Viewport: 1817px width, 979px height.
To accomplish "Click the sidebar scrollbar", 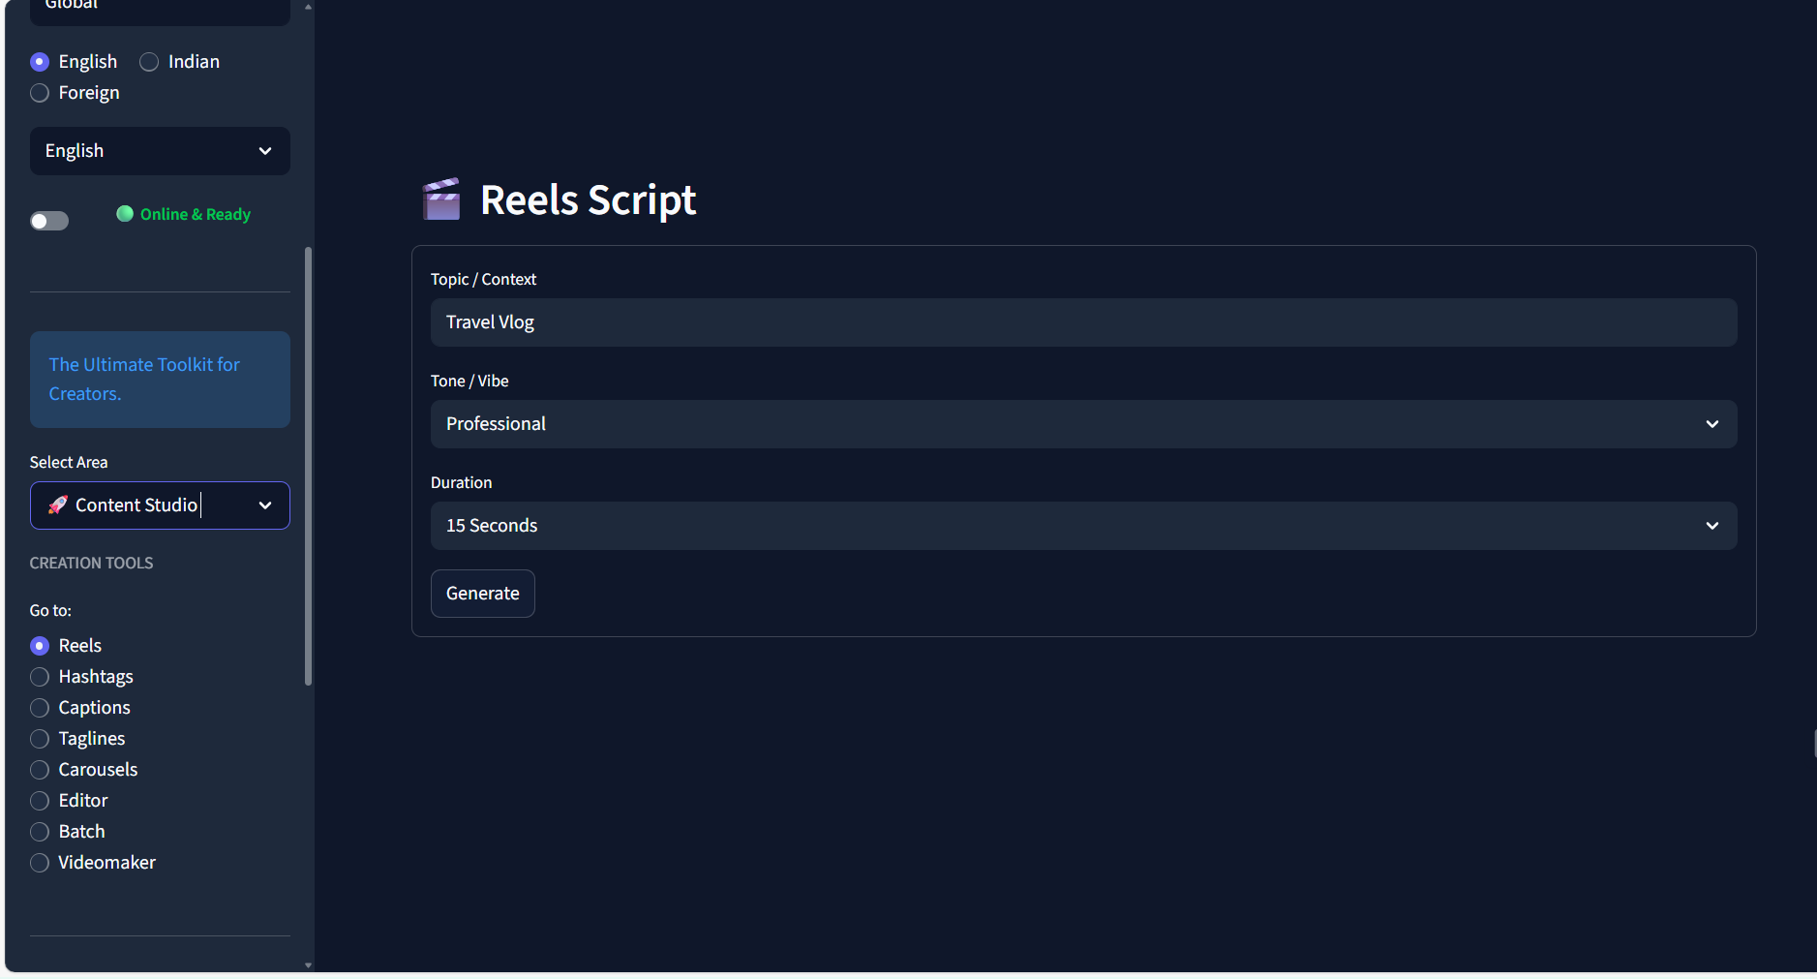I will pos(308,465).
